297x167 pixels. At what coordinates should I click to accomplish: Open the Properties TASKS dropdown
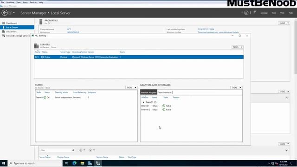(x=284, y=23)
